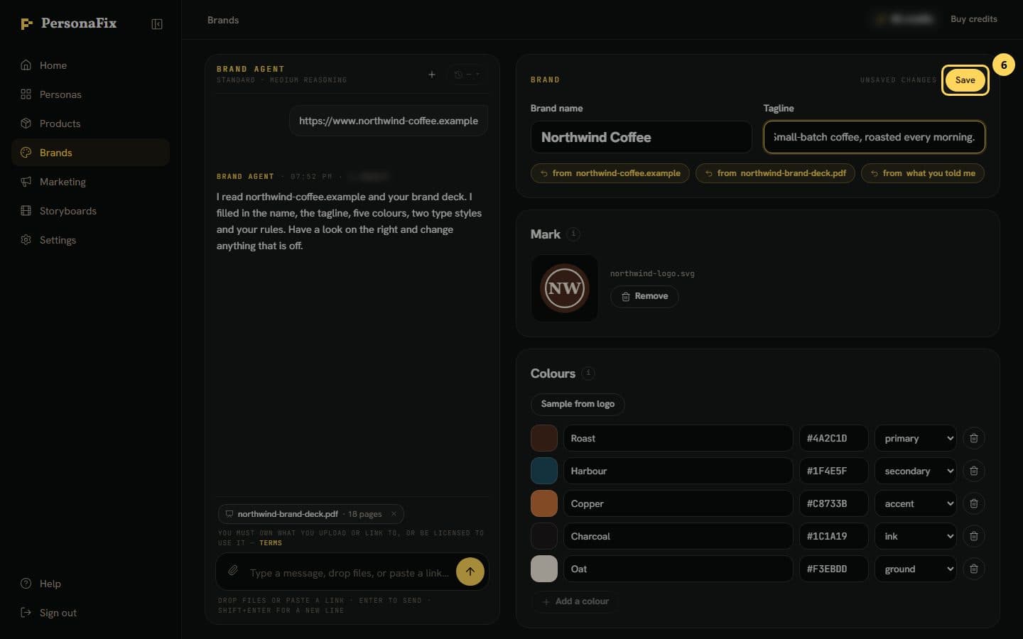Open the Roast colour swatch
Image resolution: width=1023 pixels, height=639 pixels.
pyautogui.click(x=544, y=438)
